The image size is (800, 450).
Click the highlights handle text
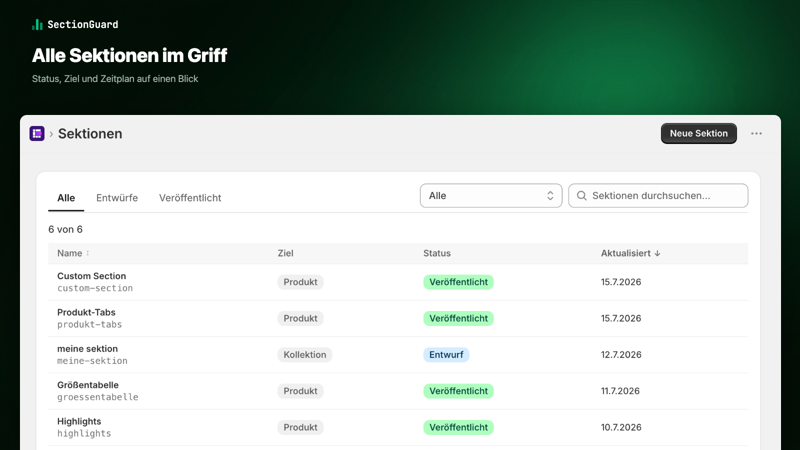pos(84,433)
